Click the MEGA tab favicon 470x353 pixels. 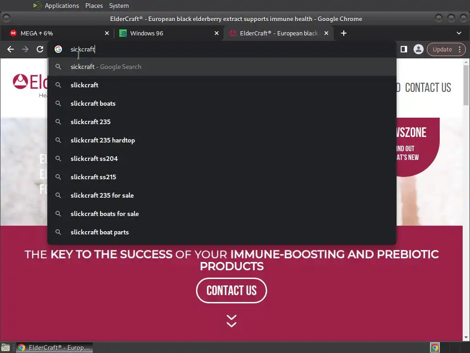[x=13, y=33]
